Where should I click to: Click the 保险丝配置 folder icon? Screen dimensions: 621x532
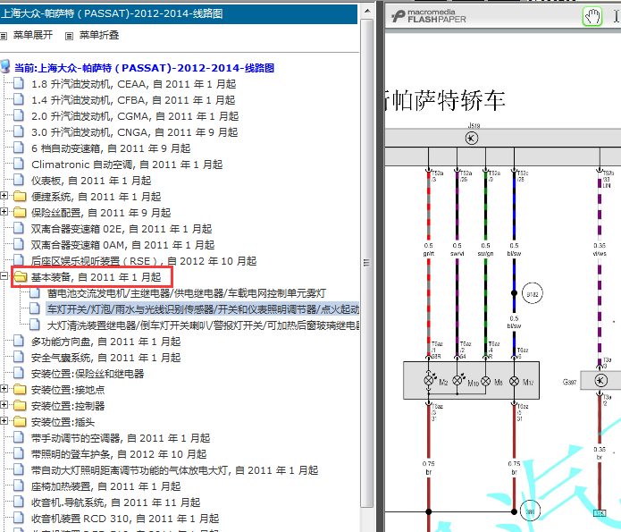coord(20,212)
